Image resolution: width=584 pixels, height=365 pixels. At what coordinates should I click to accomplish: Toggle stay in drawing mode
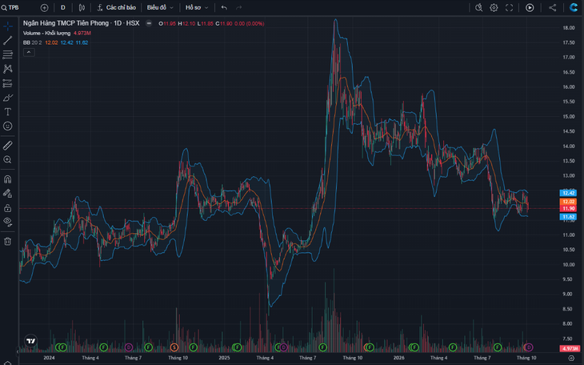7,194
